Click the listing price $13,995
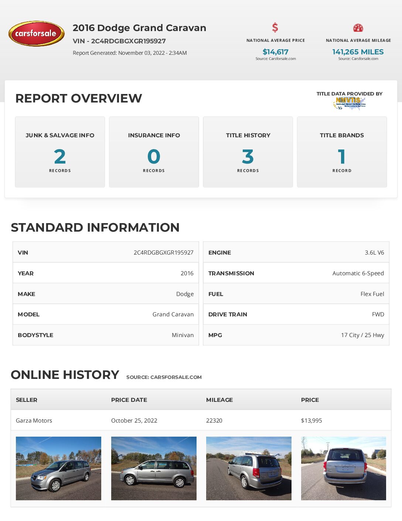The image size is (402, 521). (x=311, y=420)
